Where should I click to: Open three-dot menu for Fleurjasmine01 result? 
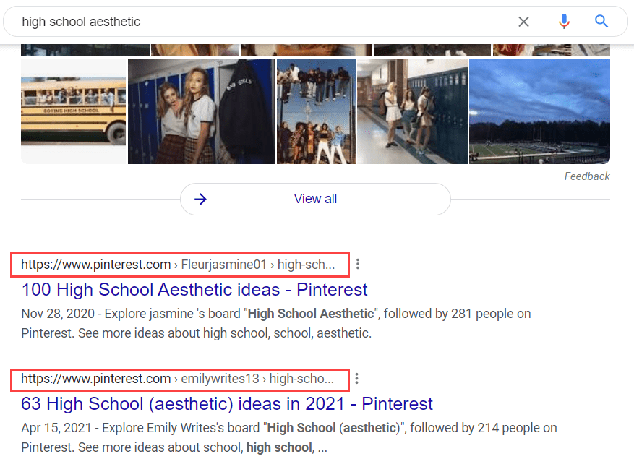click(358, 265)
